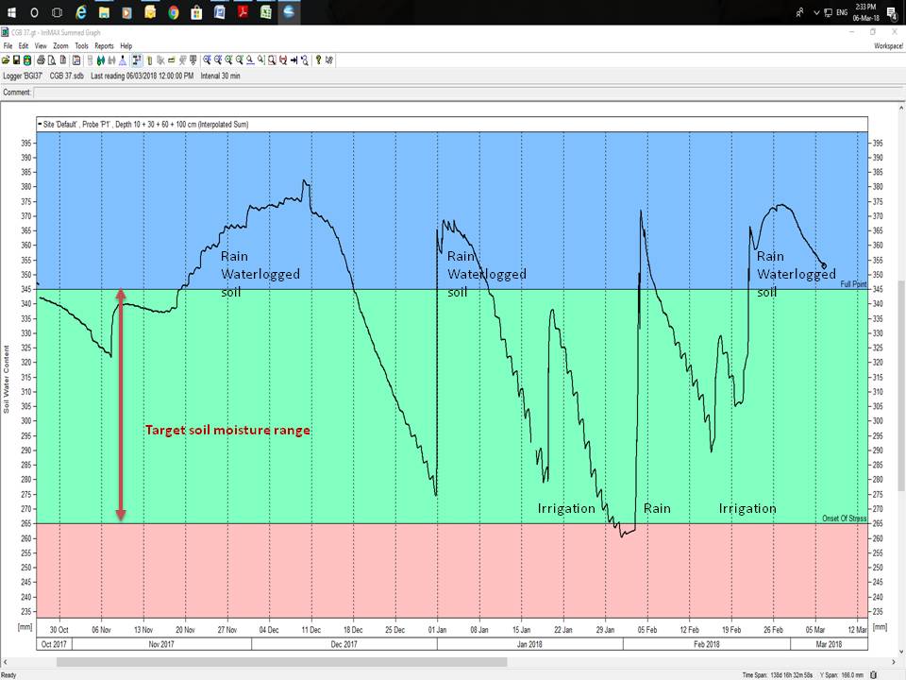Collapse the Site 'Default' probe legend header

tap(39, 124)
